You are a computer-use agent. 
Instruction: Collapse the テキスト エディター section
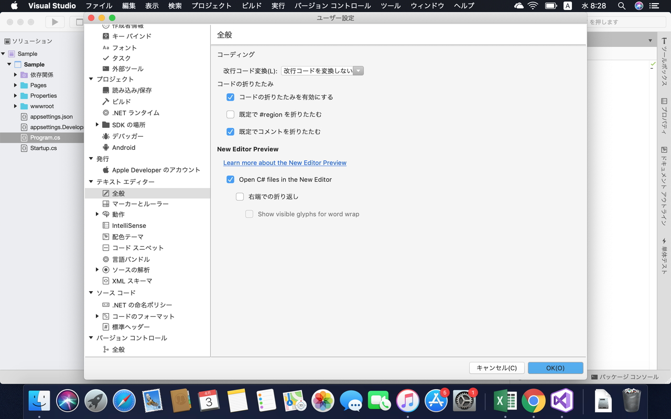coord(90,181)
